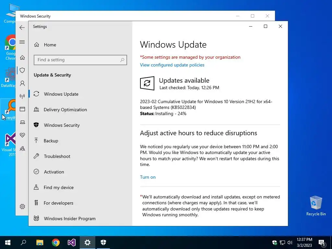
Task: Maximize the Windows Security window
Action: (252, 16)
